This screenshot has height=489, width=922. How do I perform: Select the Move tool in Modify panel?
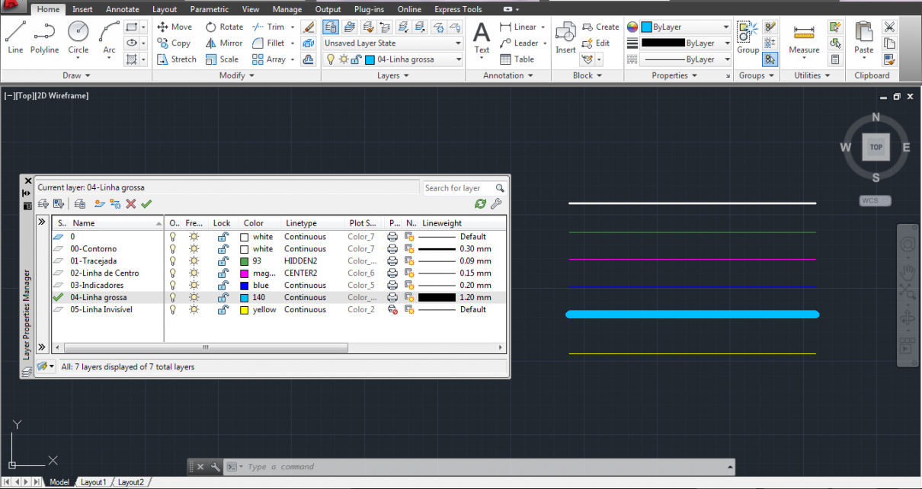pos(175,26)
